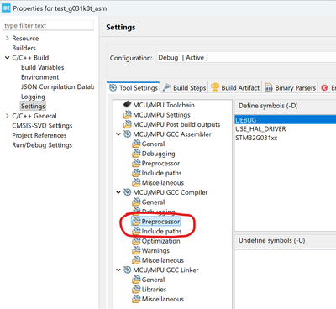This screenshot has height=309, width=336.
Task: Open the Environment page
Action: 40,77
